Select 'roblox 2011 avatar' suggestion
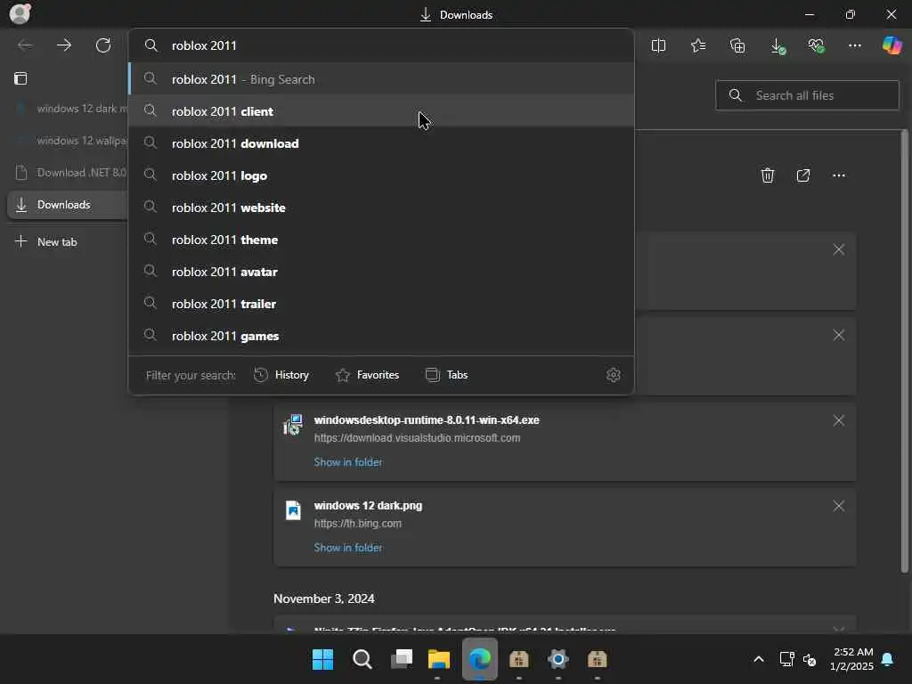This screenshot has width=912, height=684. [x=381, y=272]
